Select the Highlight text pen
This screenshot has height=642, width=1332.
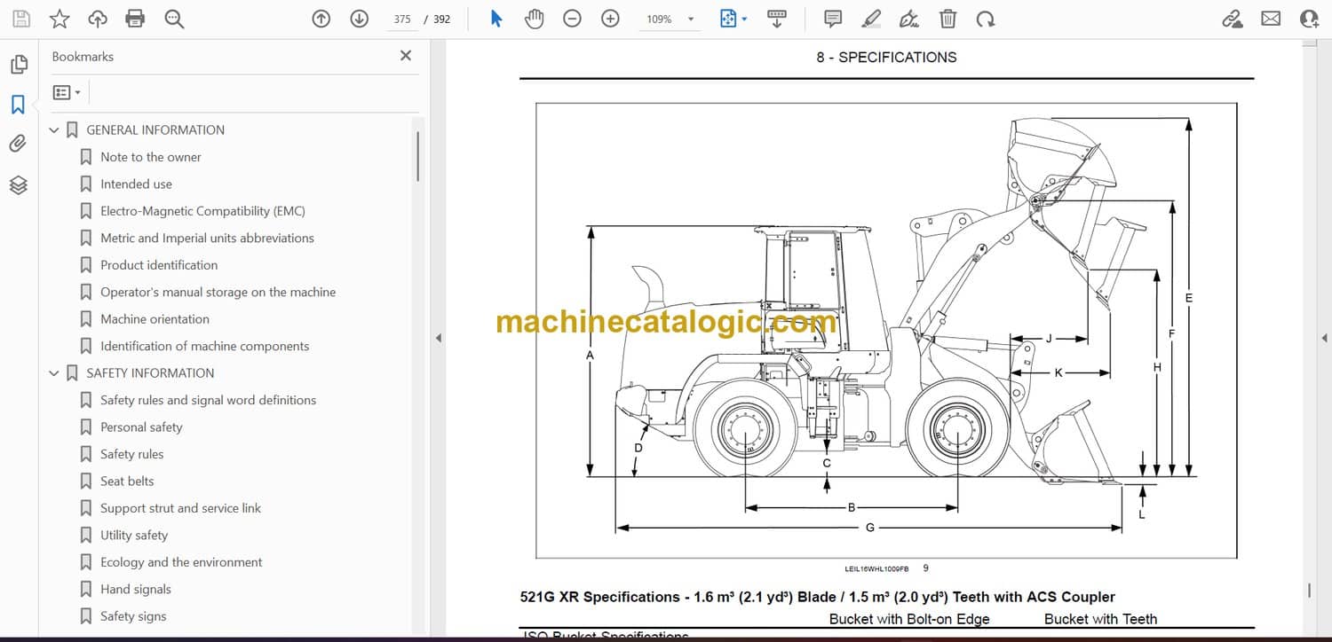(871, 19)
